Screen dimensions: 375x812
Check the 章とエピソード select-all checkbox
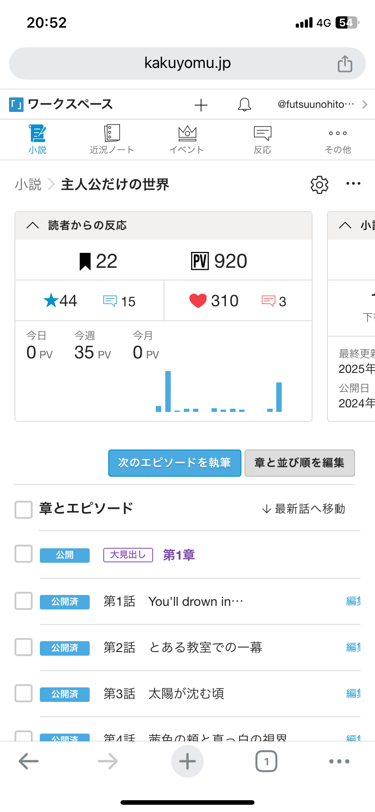(24, 509)
